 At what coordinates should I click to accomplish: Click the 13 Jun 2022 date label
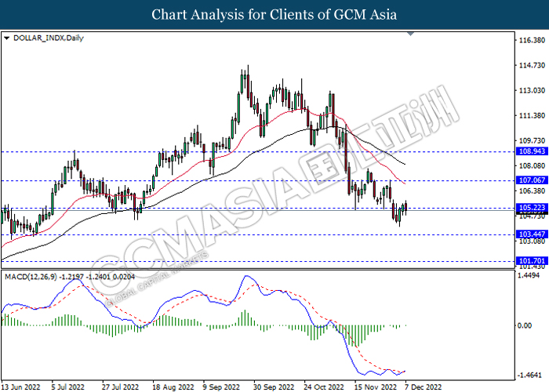click(x=21, y=387)
